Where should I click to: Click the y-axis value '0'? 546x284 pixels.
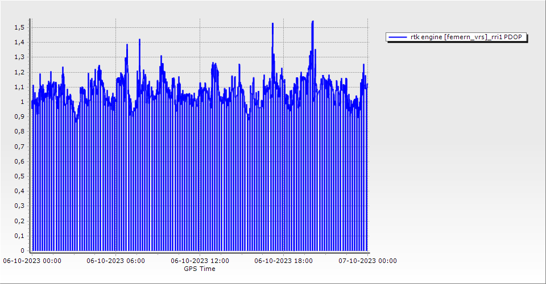point(23,250)
